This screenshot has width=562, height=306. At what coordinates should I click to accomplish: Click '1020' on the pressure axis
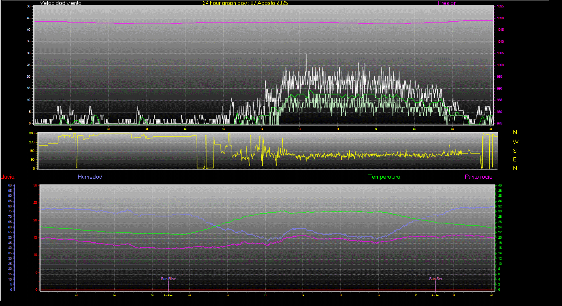(x=500, y=18)
